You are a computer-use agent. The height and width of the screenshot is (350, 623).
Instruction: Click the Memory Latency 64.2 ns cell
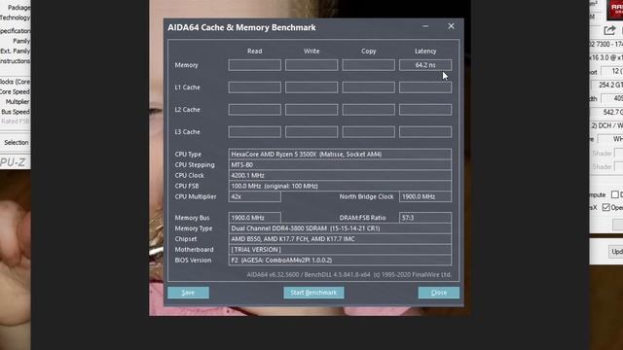[x=425, y=65]
